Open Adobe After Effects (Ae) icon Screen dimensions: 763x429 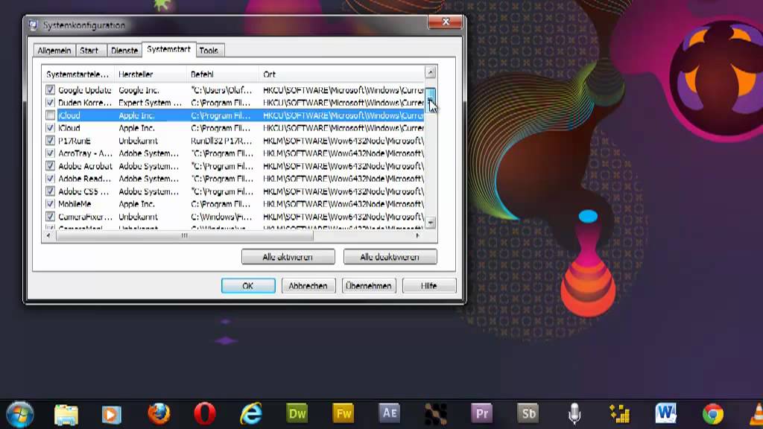coord(389,413)
